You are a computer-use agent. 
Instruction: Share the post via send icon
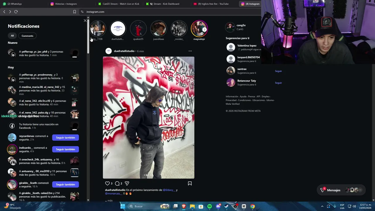pos(127,183)
